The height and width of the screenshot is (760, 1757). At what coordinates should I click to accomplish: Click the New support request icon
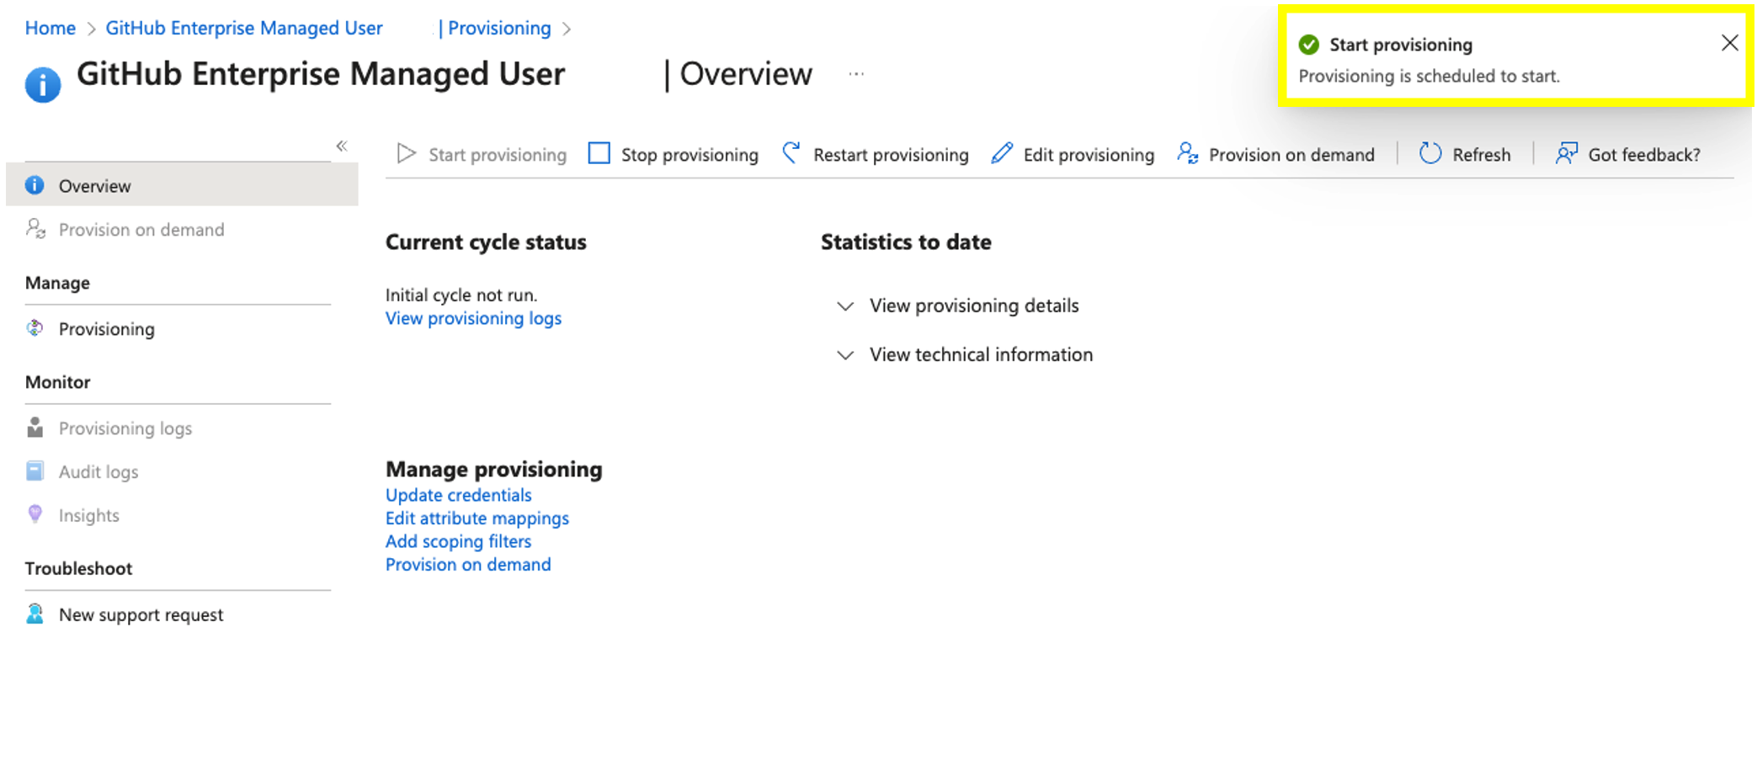[35, 614]
